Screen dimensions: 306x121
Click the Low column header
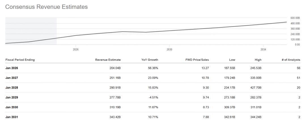(232, 60)
